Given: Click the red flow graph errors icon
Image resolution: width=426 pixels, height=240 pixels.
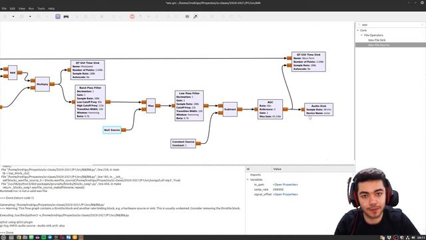Looking at the screenshot, I should click(x=132, y=17).
